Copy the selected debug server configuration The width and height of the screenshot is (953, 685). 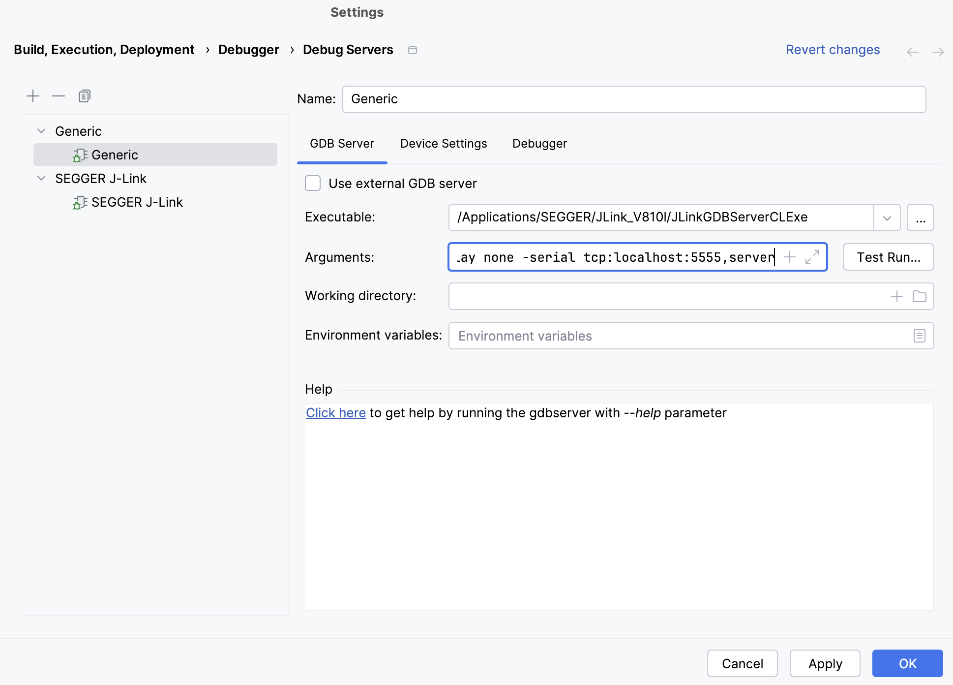click(x=84, y=96)
